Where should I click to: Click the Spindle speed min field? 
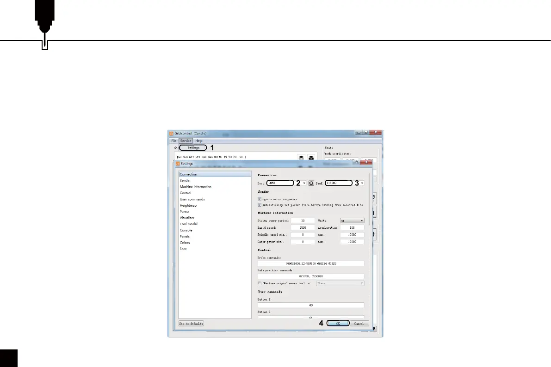click(303, 235)
